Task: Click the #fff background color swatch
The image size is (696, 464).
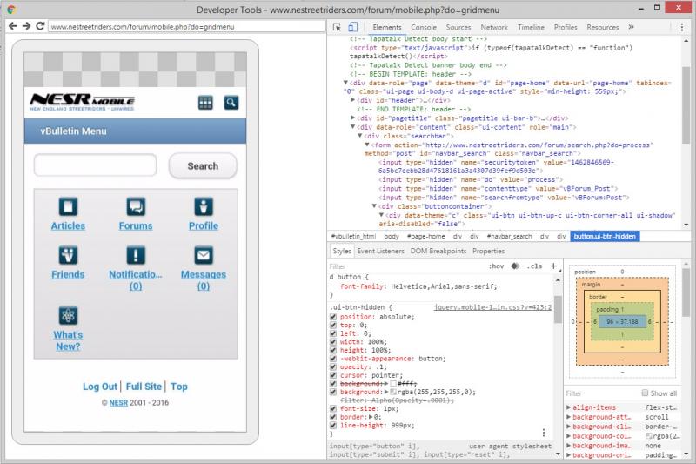Action: point(393,384)
